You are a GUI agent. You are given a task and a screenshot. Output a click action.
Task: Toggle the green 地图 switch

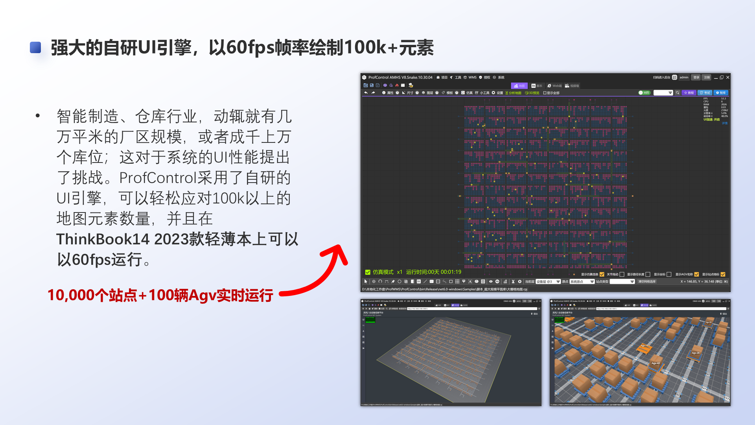(x=644, y=93)
